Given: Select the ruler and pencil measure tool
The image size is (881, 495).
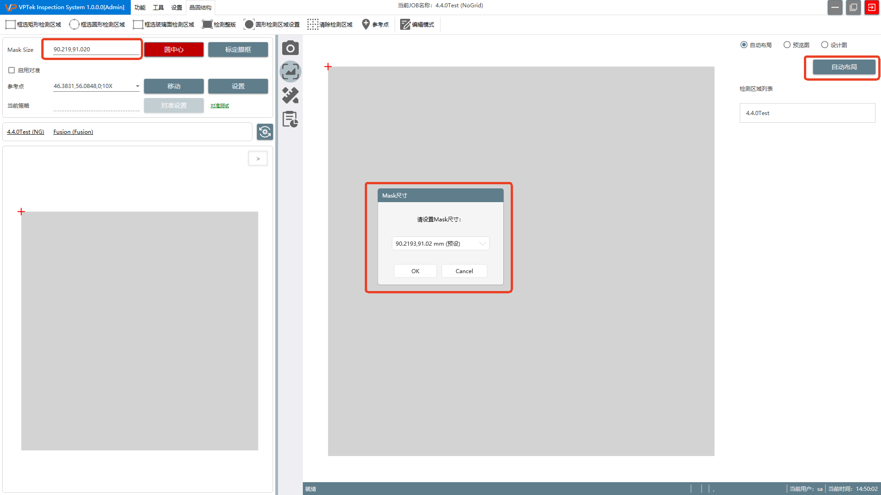Looking at the screenshot, I should [290, 95].
